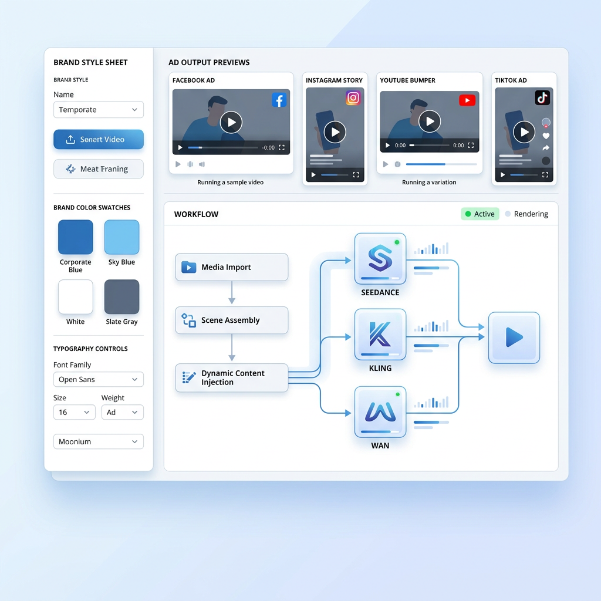The width and height of the screenshot is (601, 601).
Task: Select the Slate Gray color swatch
Action: click(x=122, y=296)
